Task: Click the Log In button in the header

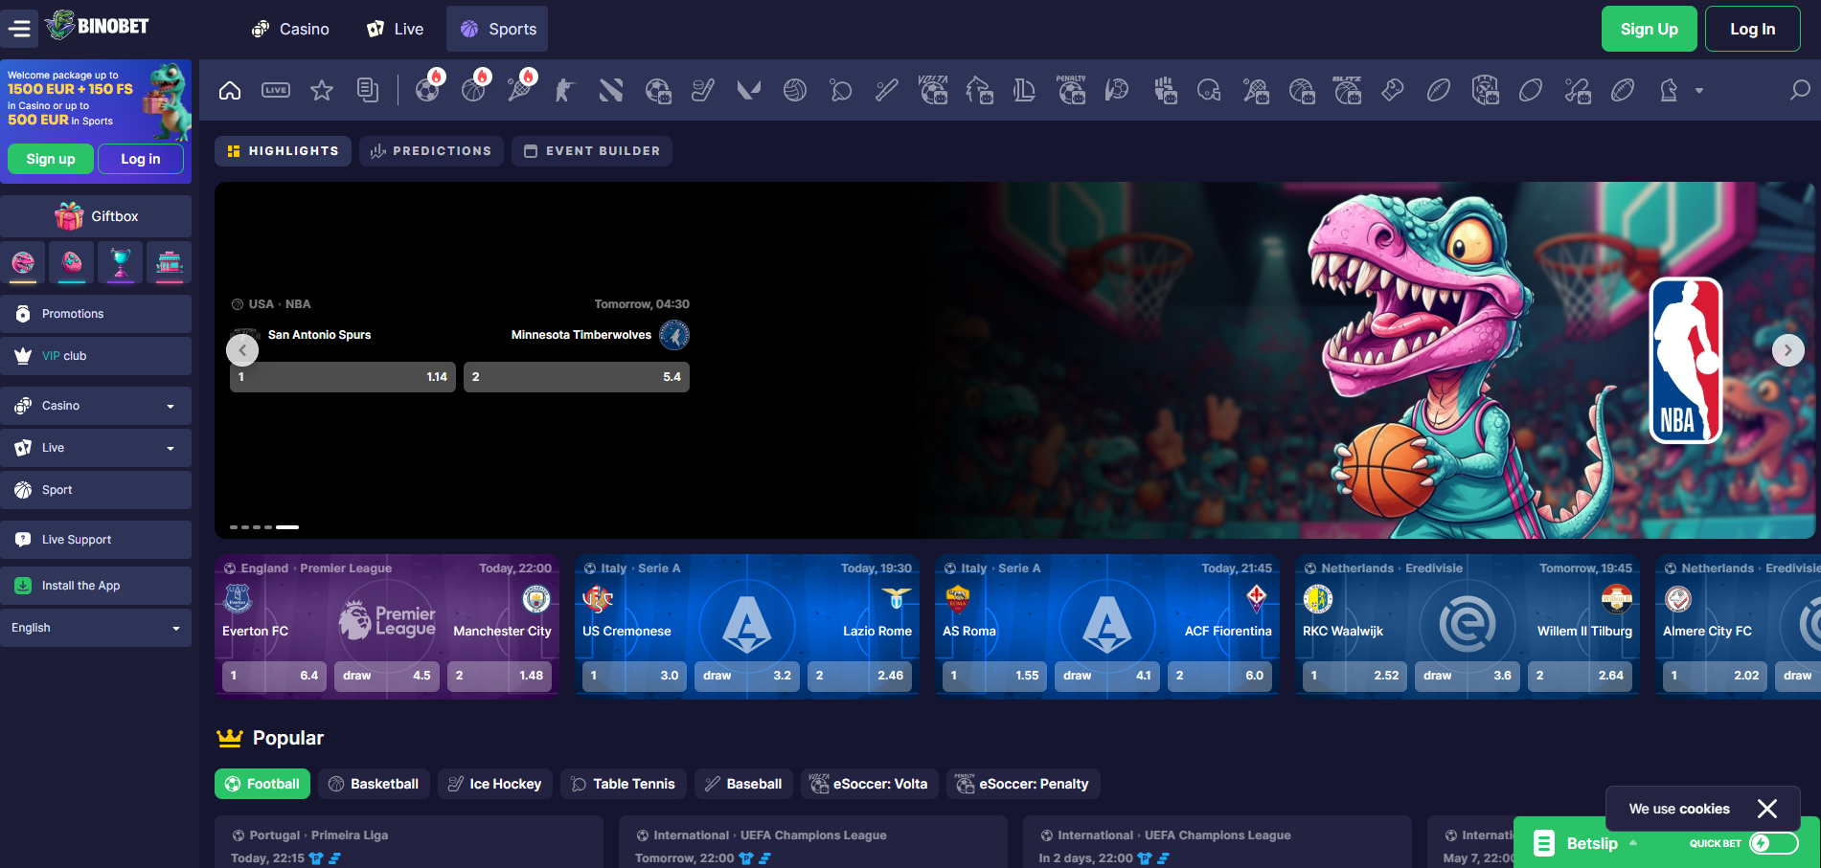Action: 1753,29
